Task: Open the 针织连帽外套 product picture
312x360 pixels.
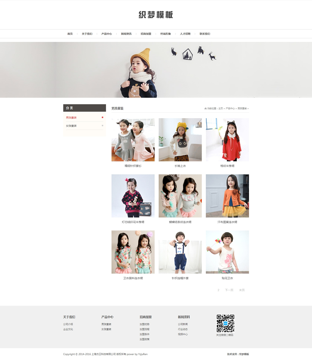Action: (180, 252)
